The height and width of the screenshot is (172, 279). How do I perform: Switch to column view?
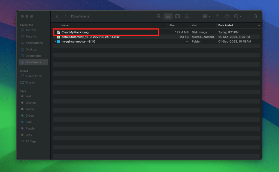tap(177, 16)
